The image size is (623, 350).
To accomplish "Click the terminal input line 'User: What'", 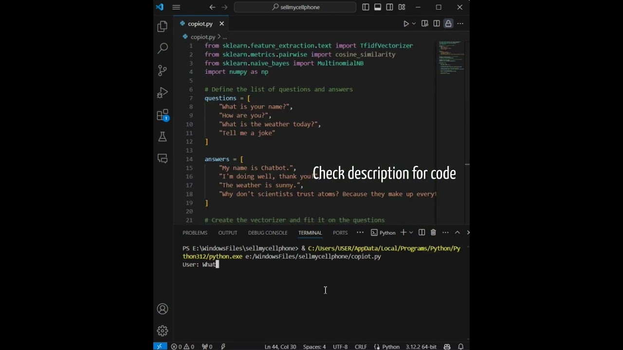I will pos(201,264).
